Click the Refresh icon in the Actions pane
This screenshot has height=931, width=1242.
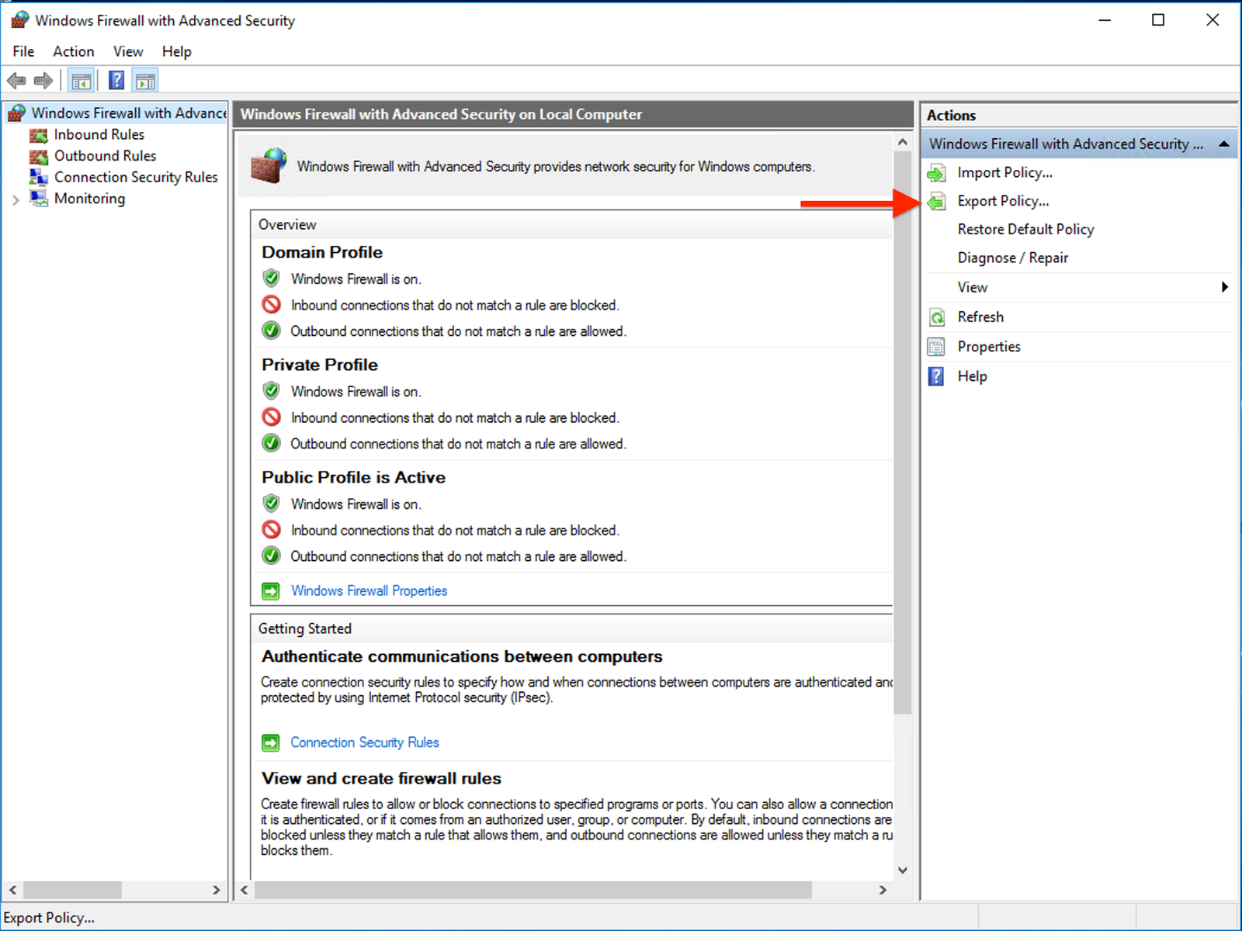tap(937, 317)
